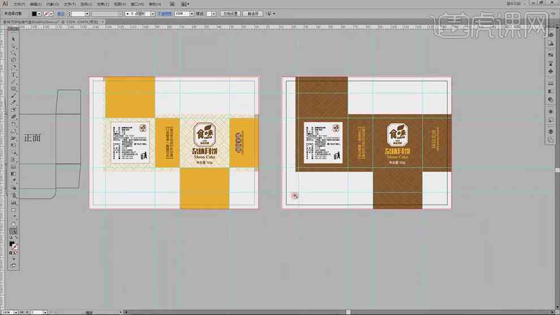The image size is (560, 315).
Task: Select the Rotate tool
Action: click(x=14, y=124)
